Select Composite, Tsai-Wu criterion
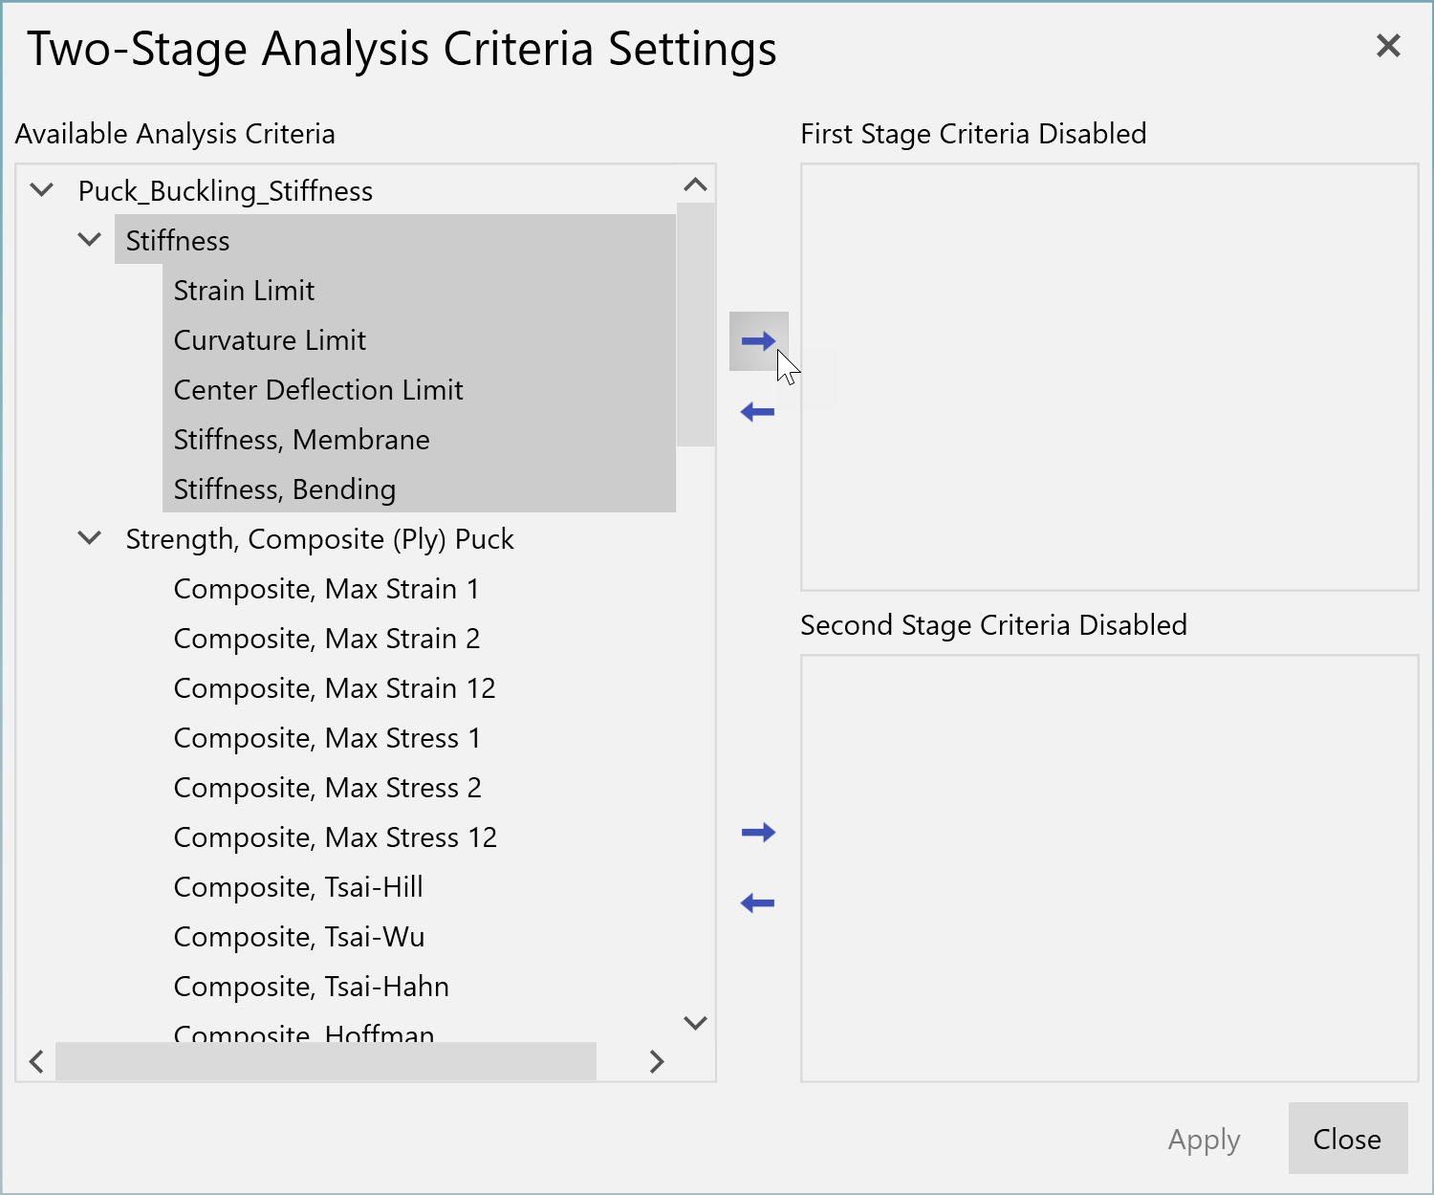The width and height of the screenshot is (1434, 1195). pos(299,937)
